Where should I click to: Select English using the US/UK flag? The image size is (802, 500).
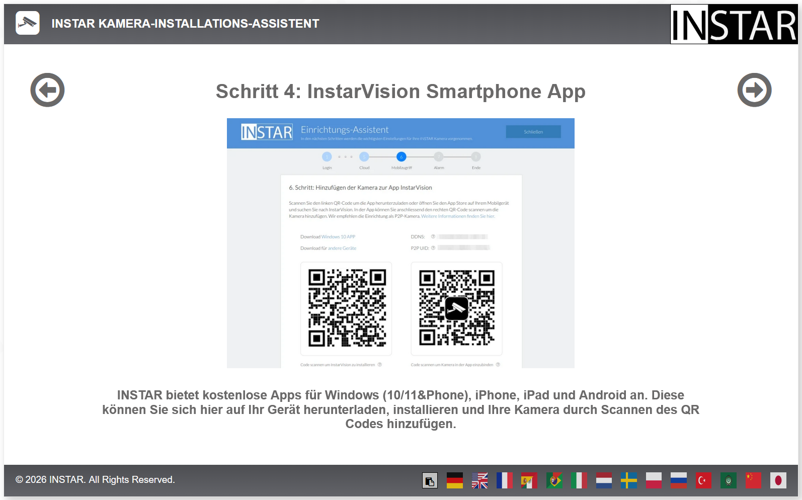pos(479,481)
